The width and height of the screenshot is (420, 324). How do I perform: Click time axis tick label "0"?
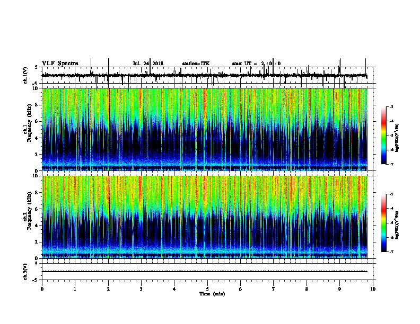[42, 289]
